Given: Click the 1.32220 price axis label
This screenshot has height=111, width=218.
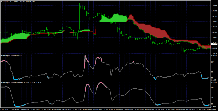Looking at the screenshot, I should [x=214, y=27].
